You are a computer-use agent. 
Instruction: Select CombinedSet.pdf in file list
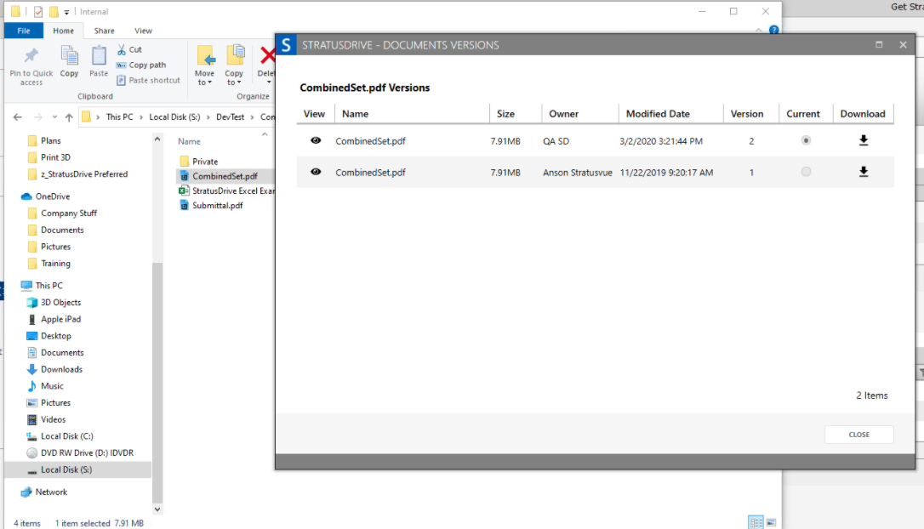click(x=225, y=175)
